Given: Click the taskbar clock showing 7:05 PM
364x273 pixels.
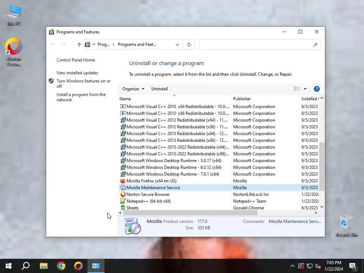Looking at the screenshot, I should (x=333, y=266).
